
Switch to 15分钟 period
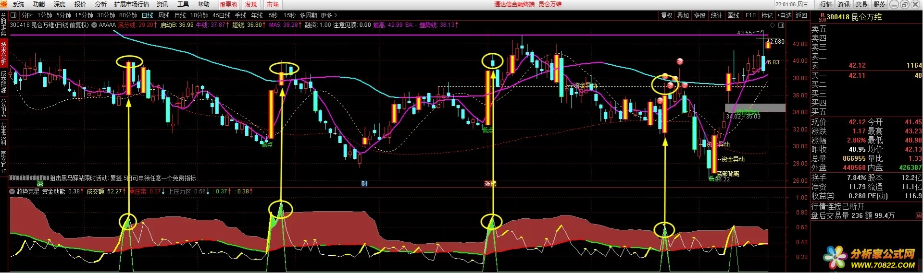click(x=84, y=15)
